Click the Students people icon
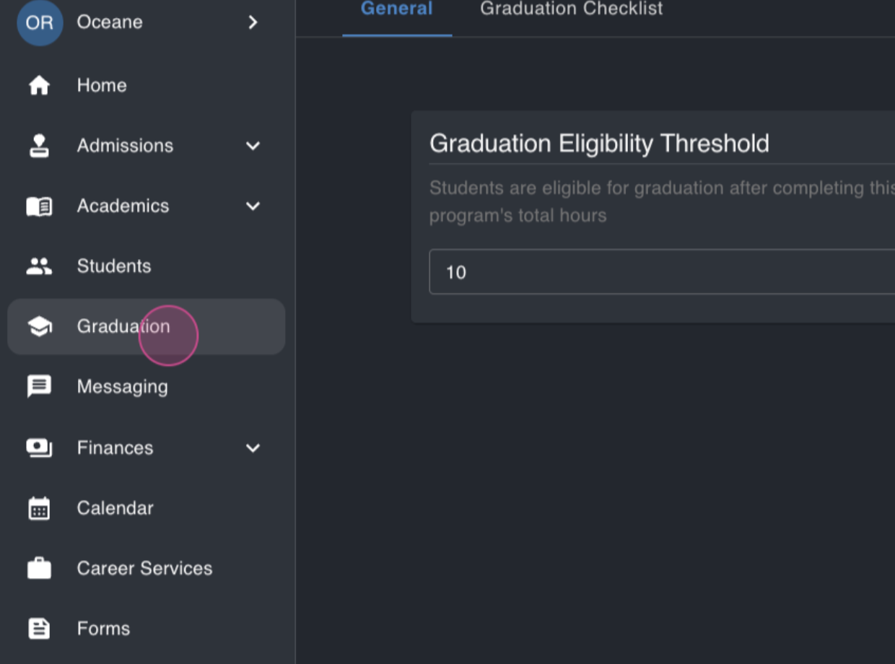The image size is (895, 664). (39, 266)
